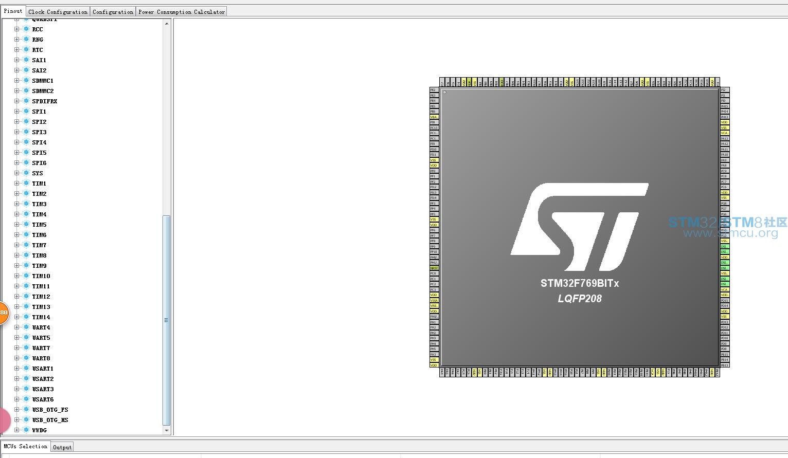Click the PH15 pin on the chip
The width and height of the screenshot is (788, 458).
click(725, 106)
